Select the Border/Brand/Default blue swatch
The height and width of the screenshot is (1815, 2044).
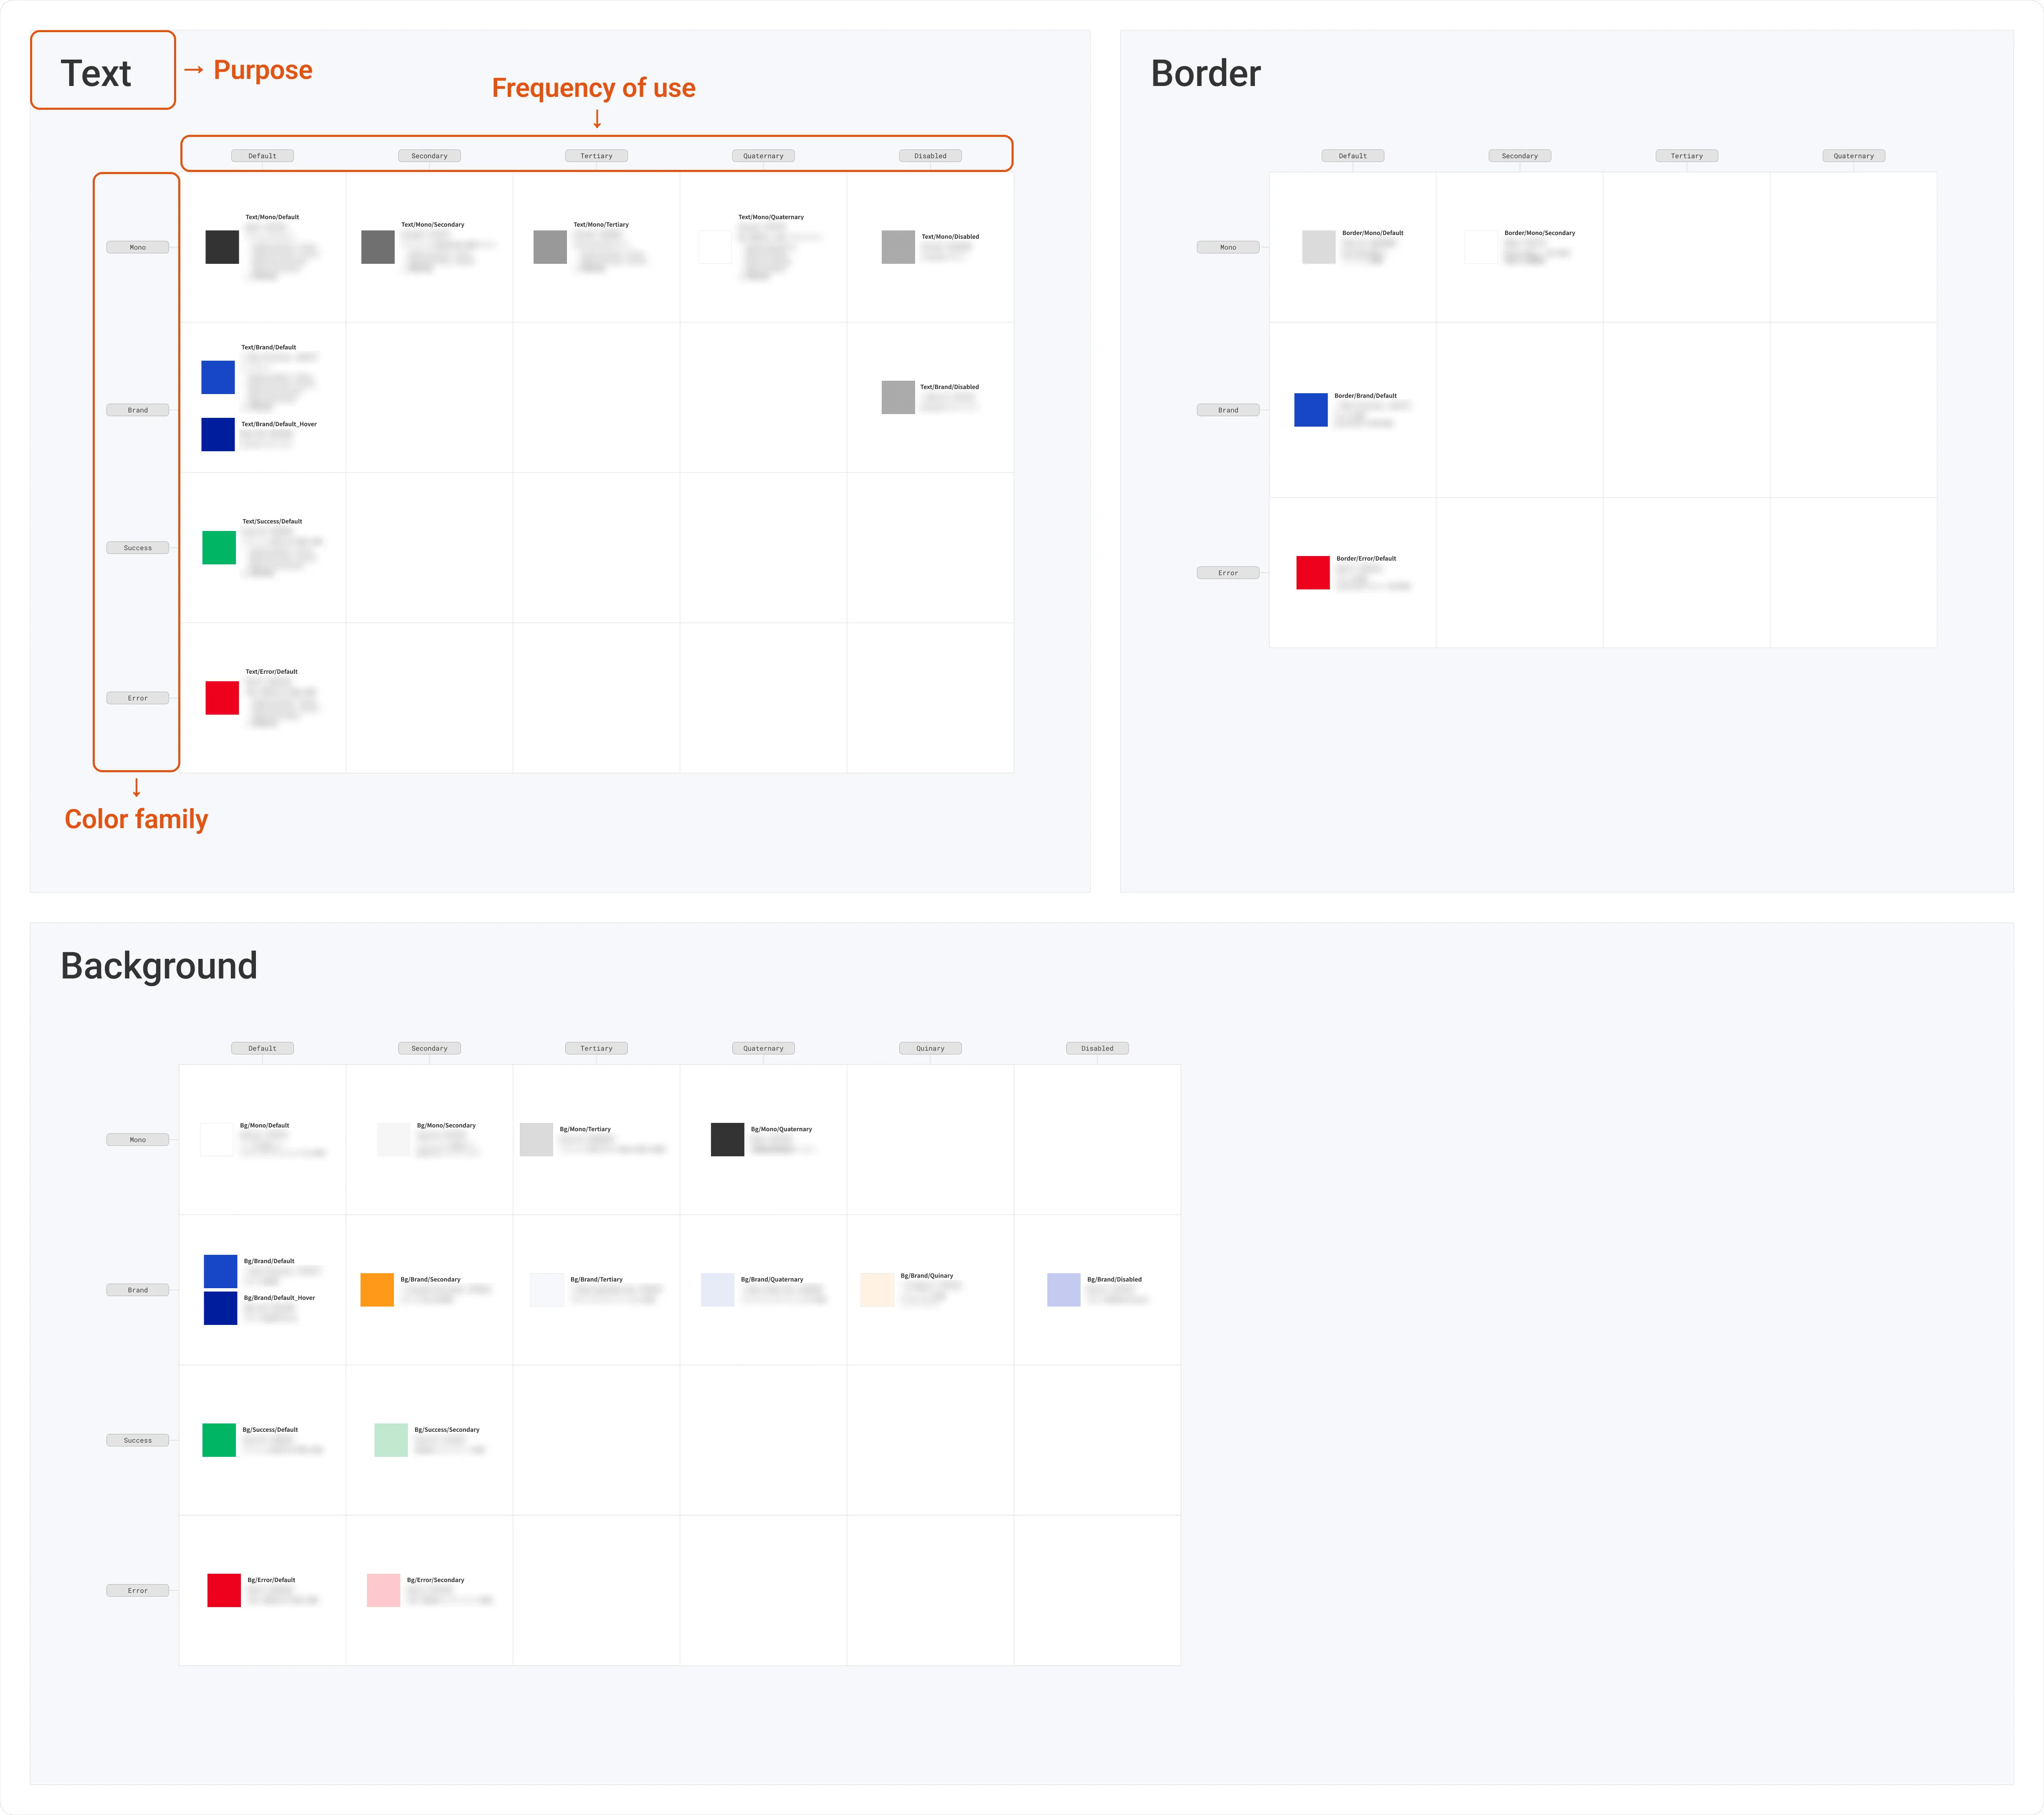[1311, 409]
